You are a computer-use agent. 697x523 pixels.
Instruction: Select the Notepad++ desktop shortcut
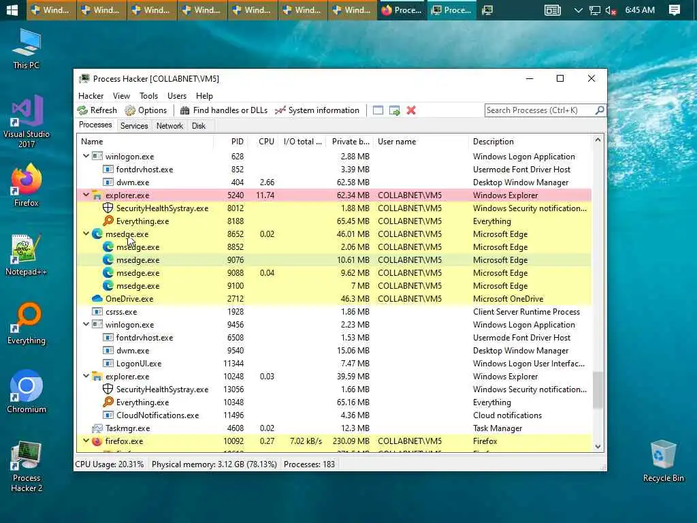pos(27,255)
